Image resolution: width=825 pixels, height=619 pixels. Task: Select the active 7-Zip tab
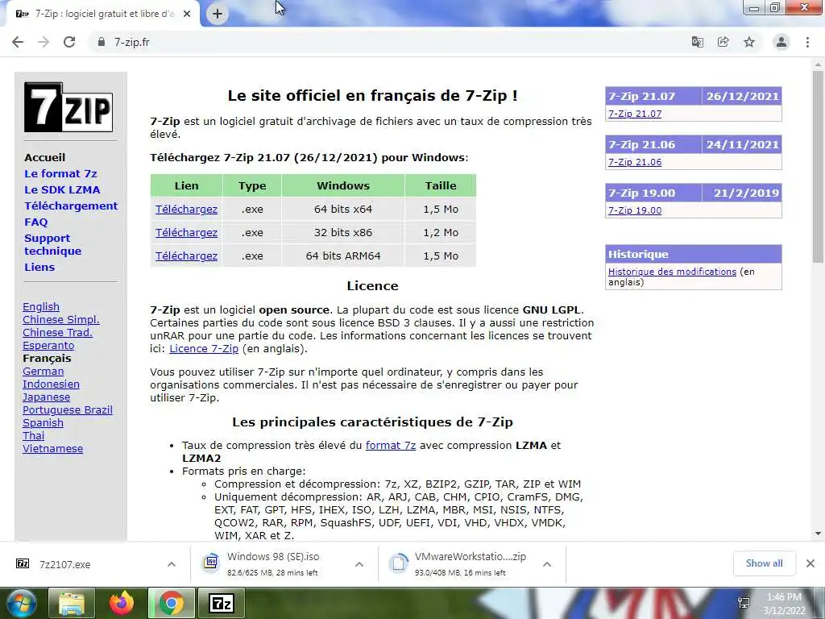point(102,15)
